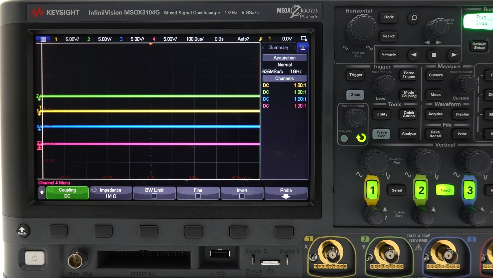Click the Channel 4 Menu title
493x278 pixels.
click(x=54, y=183)
